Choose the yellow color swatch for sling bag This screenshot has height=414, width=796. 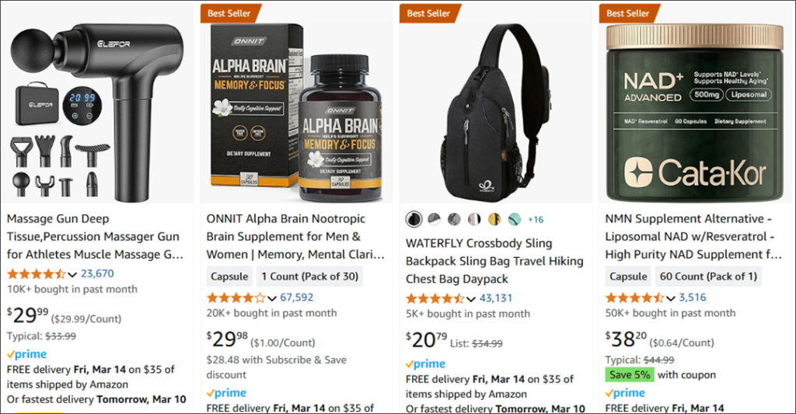click(494, 219)
